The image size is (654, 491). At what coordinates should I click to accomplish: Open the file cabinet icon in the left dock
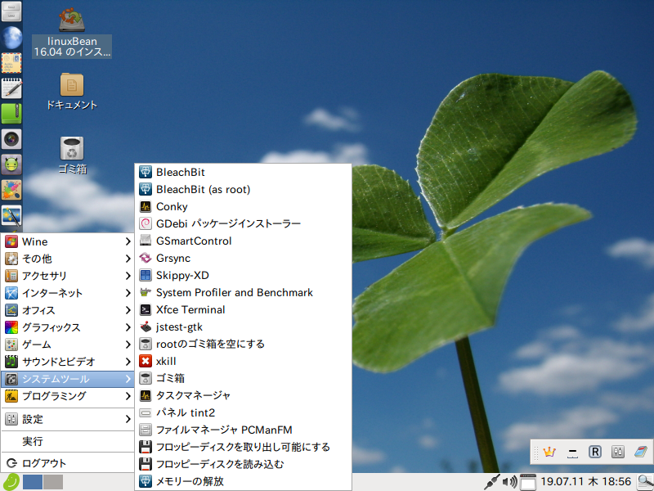(x=11, y=11)
